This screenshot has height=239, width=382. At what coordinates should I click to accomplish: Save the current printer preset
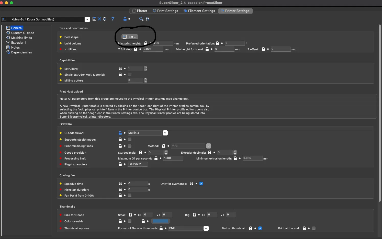[x=94, y=19]
